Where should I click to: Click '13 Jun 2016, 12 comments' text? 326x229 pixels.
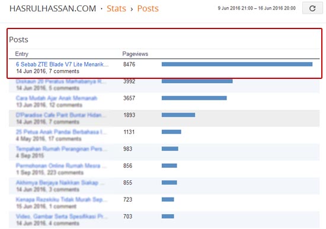49,105
